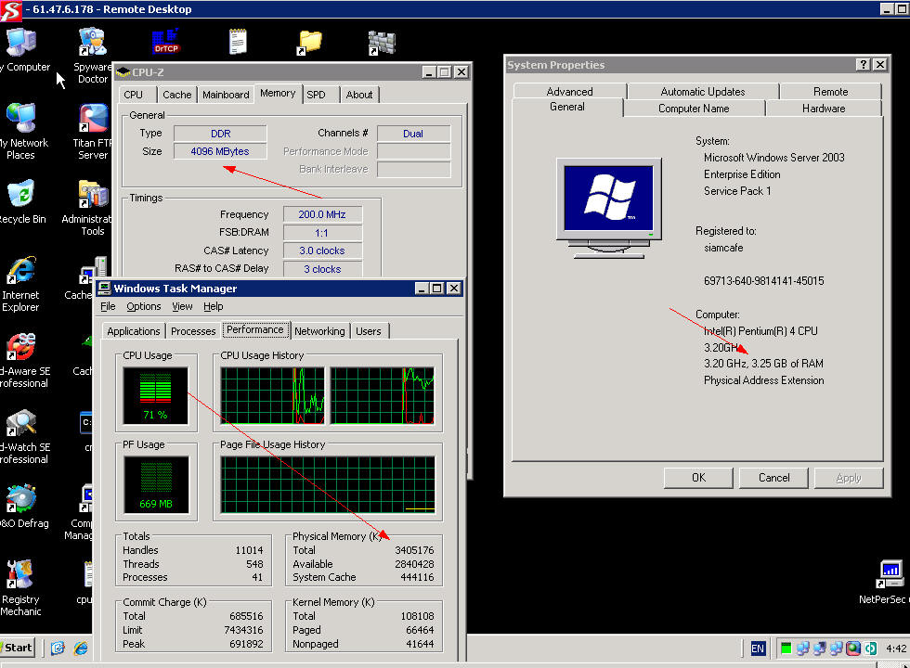Switch to Cache tab in CPU-Z
Screen dimensions: 910x668
pos(177,95)
